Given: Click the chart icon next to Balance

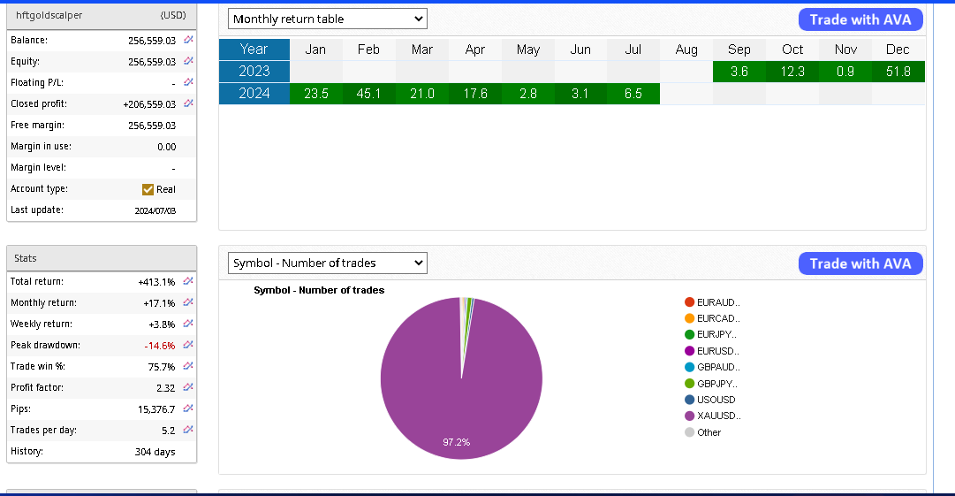Looking at the screenshot, I should (x=188, y=41).
